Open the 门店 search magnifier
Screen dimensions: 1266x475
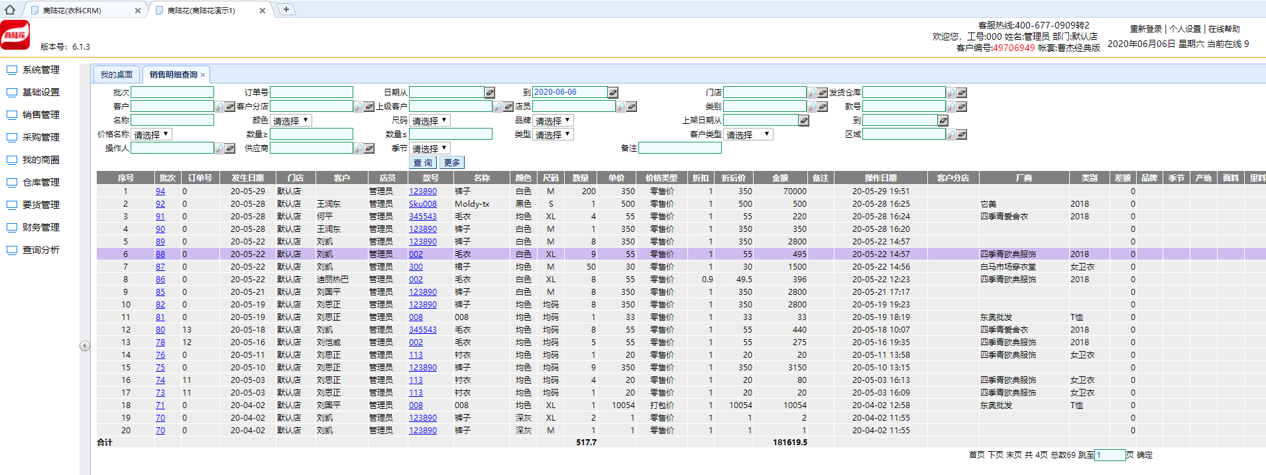pos(812,93)
